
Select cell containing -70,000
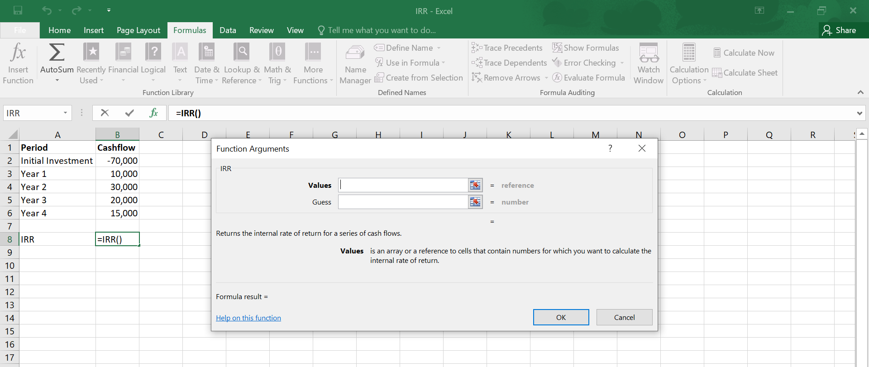tap(117, 161)
